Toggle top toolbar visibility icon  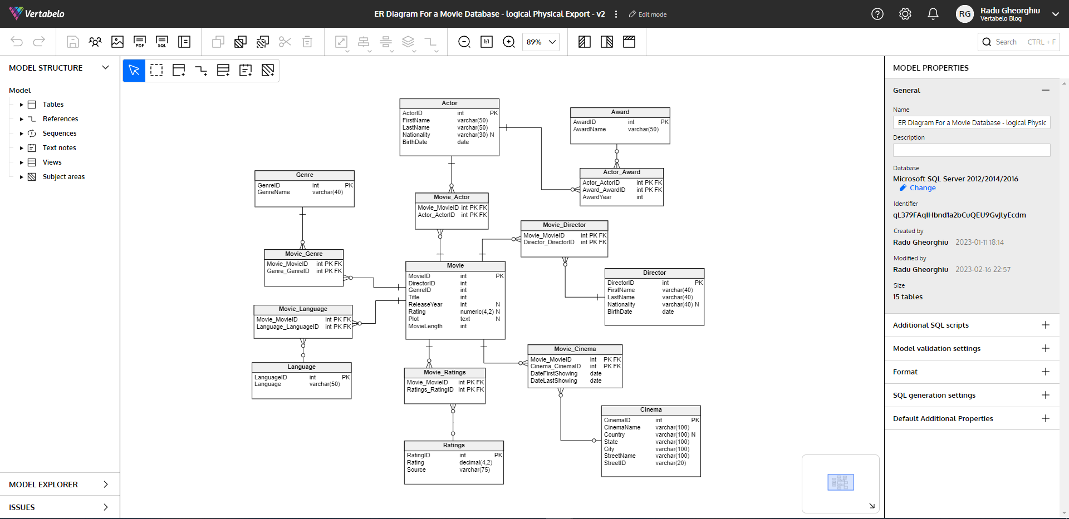point(629,42)
